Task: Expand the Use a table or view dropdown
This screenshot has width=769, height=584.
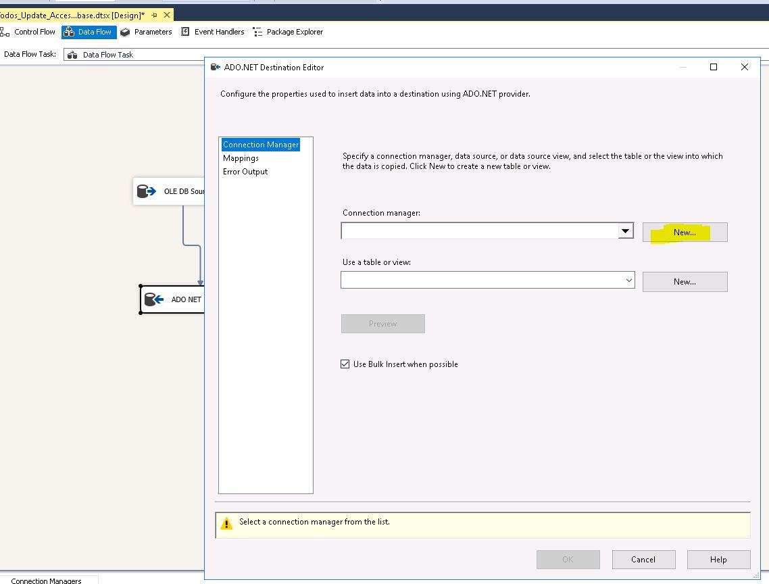Action: click(628, 280)
